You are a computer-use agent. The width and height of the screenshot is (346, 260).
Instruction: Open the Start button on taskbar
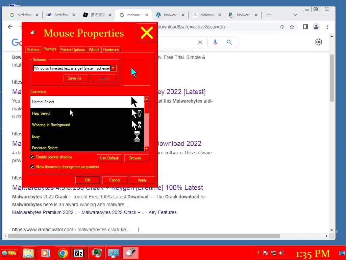(9, 253)
